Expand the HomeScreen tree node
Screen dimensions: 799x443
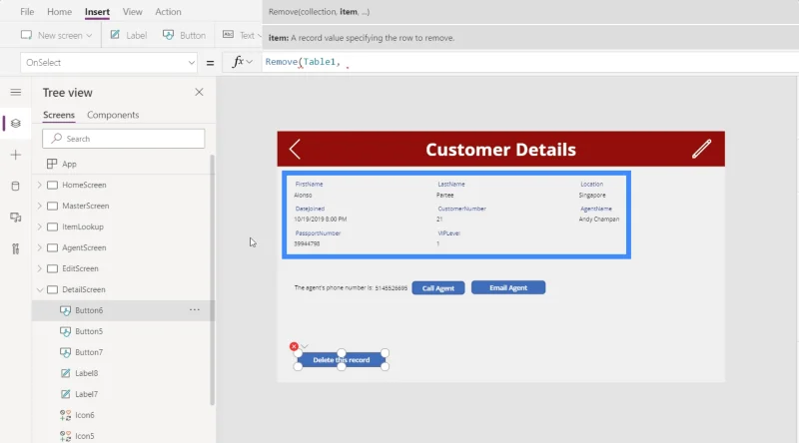tap(40, 185)
